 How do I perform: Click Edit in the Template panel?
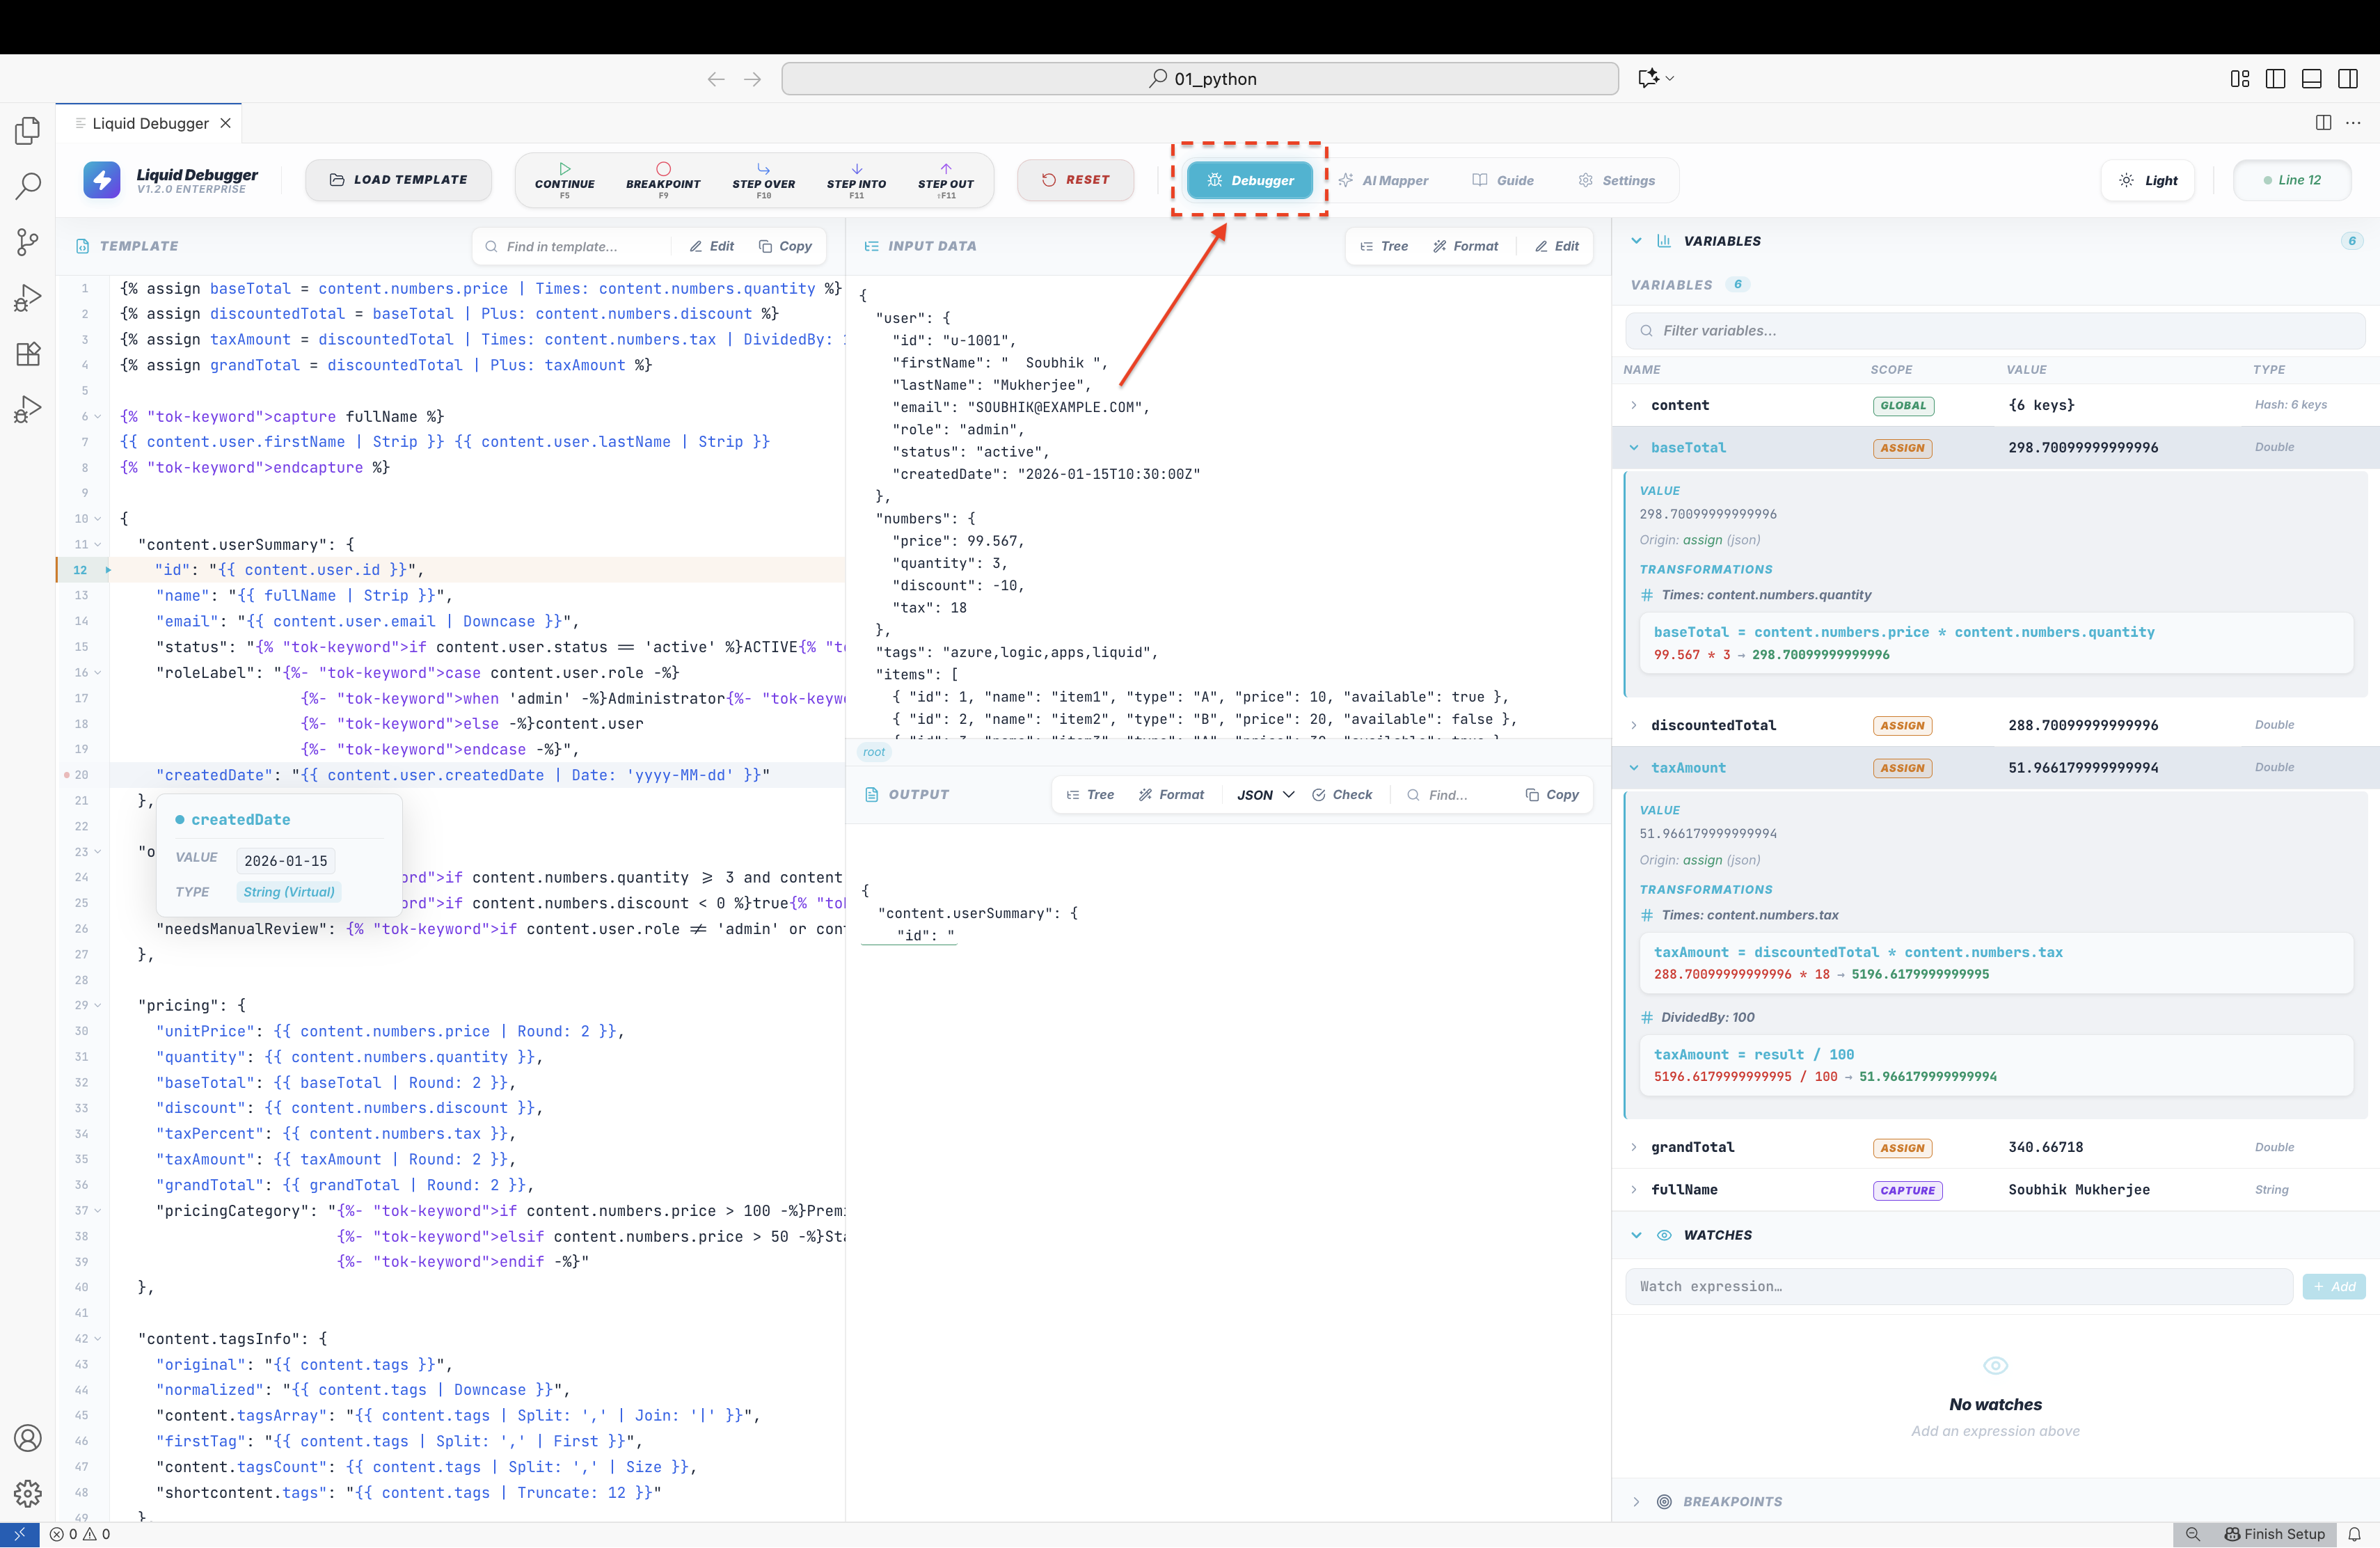tap(712, 247)
